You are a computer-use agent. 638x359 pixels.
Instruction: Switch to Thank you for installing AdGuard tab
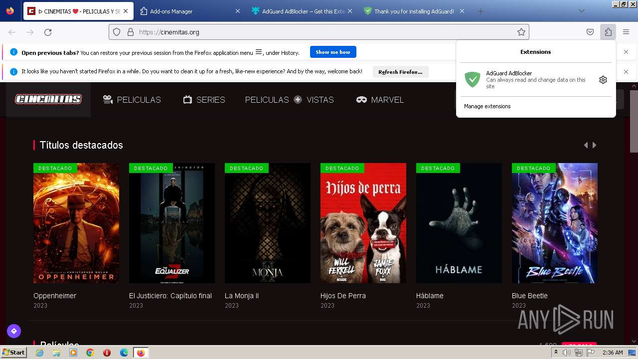click(414, 11)
